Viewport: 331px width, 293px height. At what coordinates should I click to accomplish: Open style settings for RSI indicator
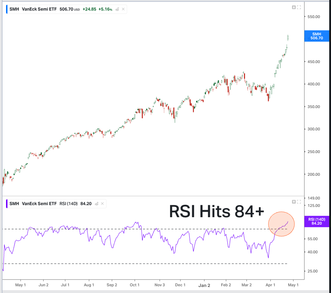point(96,204)
